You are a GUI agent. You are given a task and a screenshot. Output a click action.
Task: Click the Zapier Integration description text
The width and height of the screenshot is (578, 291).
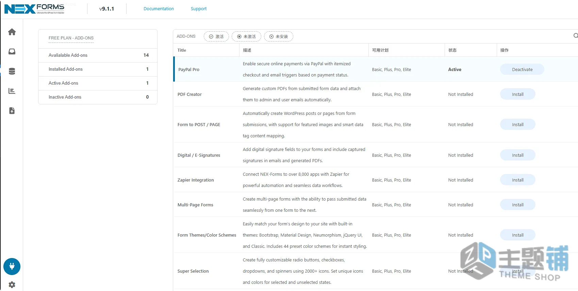(296, 180)
